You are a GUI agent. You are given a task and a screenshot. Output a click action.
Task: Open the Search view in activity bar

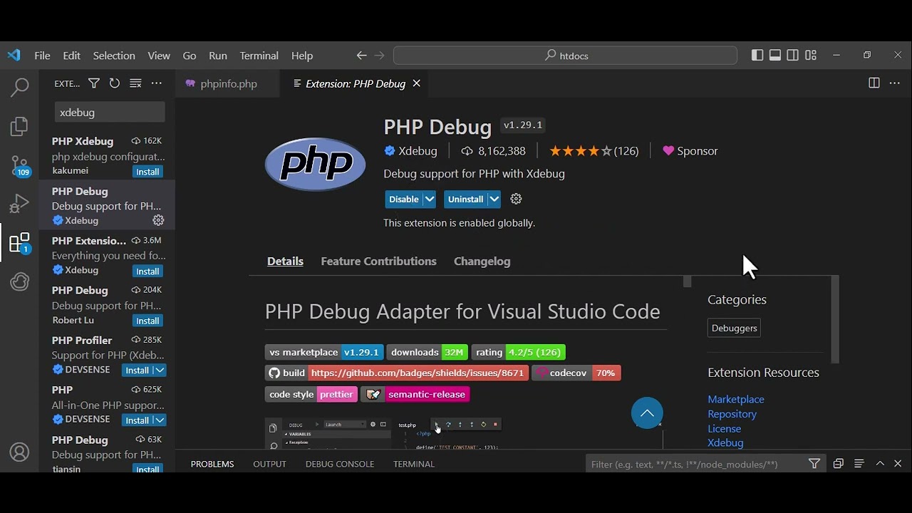coord(19,88)
